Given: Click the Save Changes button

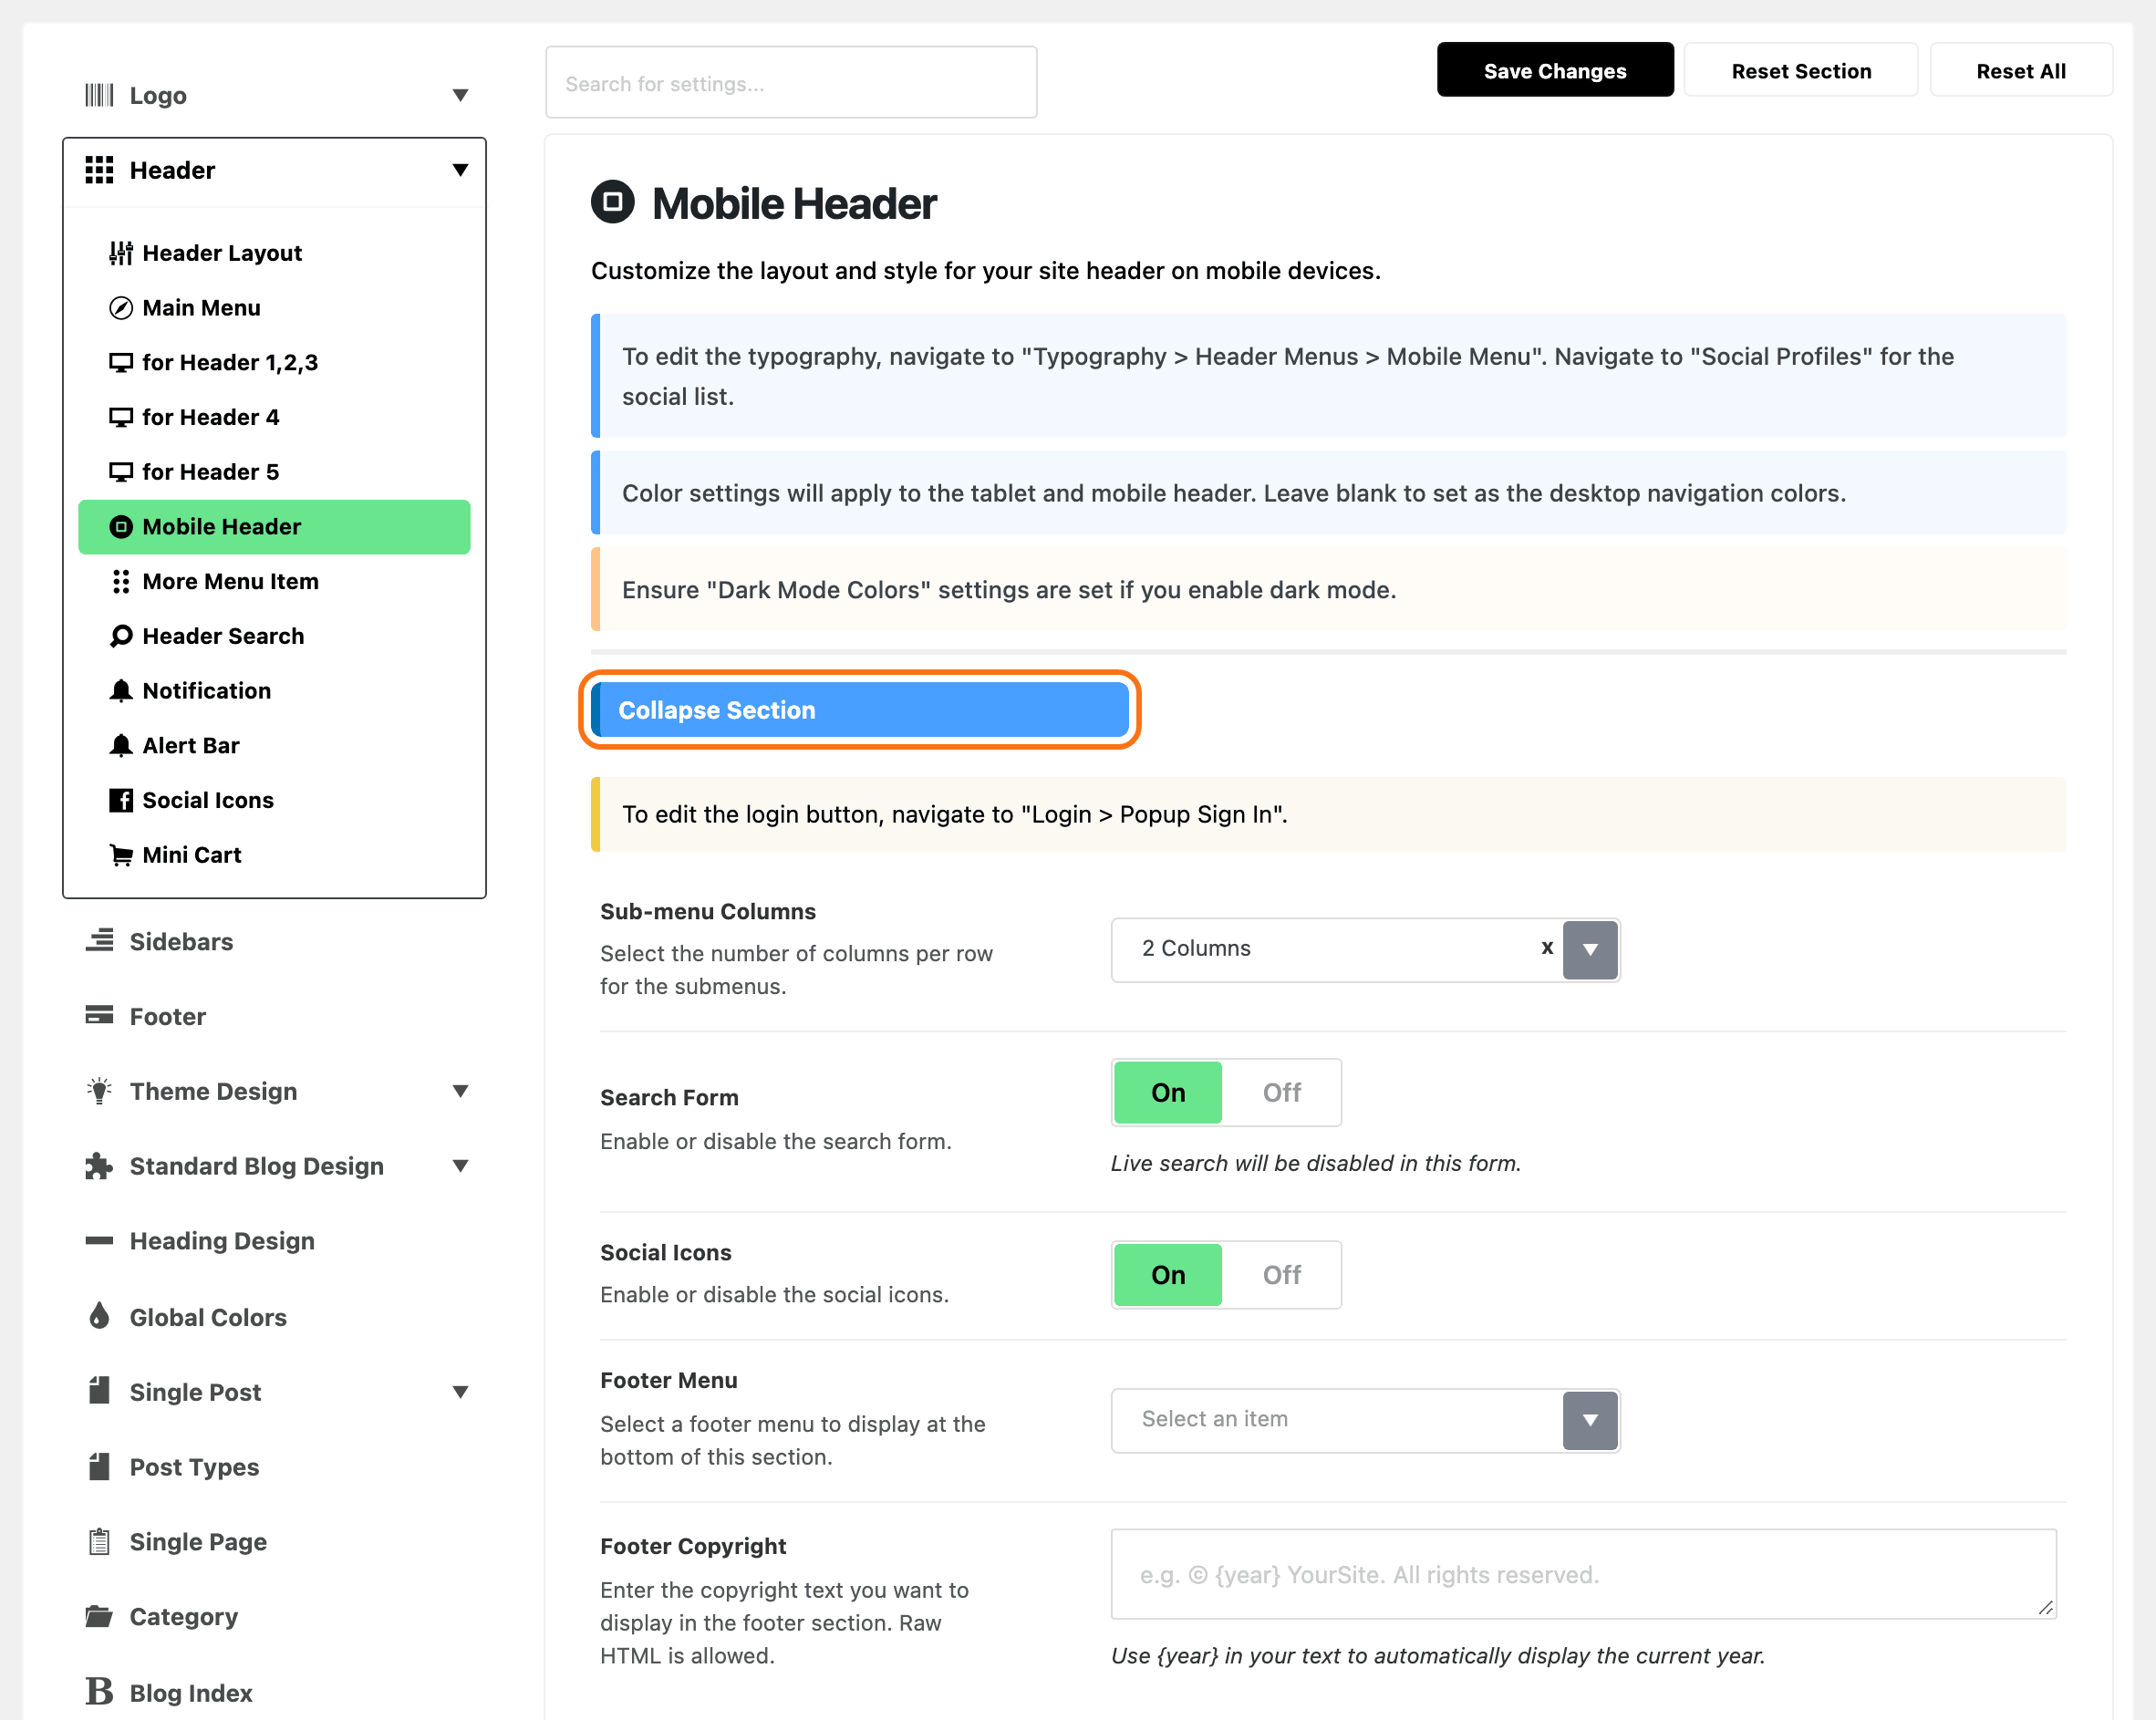Looking at the screenshot, I should coord(1555,70).
